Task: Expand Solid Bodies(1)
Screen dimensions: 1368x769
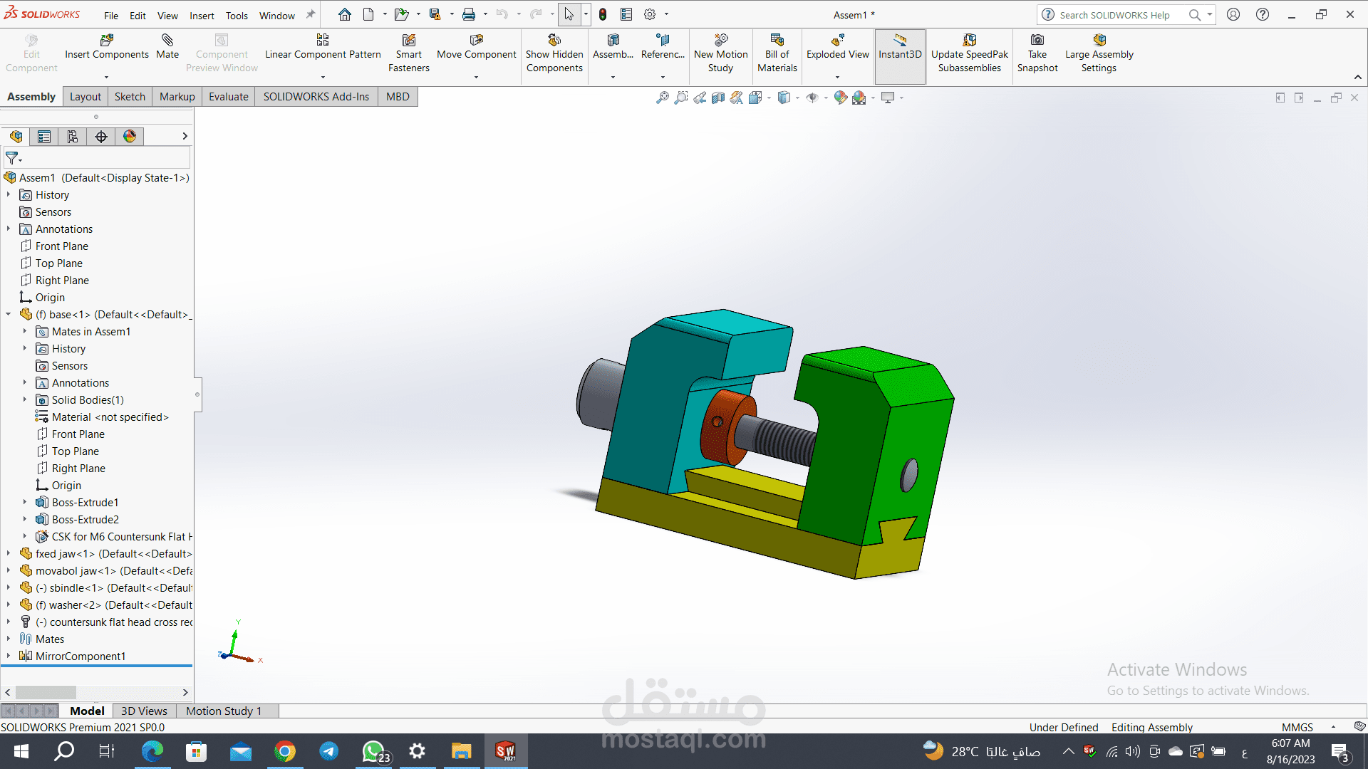Action: [x=25, y=399]
